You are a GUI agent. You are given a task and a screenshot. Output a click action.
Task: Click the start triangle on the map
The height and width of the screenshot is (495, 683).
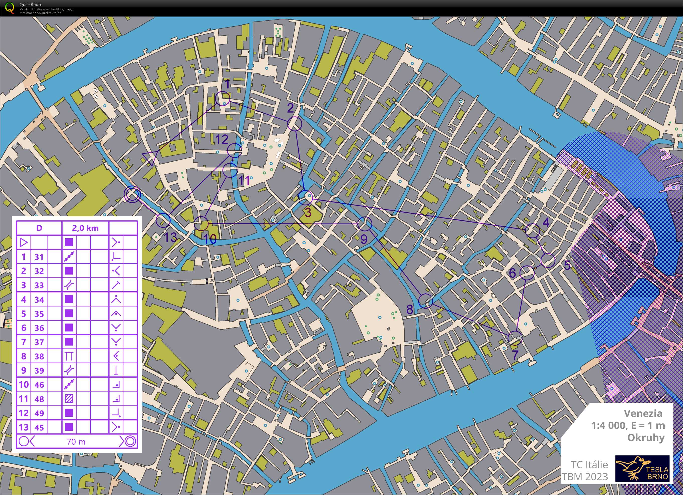(x=150, y=157)
